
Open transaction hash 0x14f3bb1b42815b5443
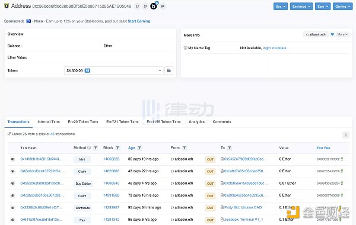pos(42,159)
